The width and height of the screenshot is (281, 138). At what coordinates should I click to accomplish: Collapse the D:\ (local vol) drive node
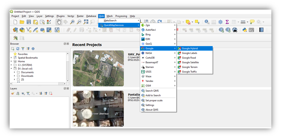[11, 68]
